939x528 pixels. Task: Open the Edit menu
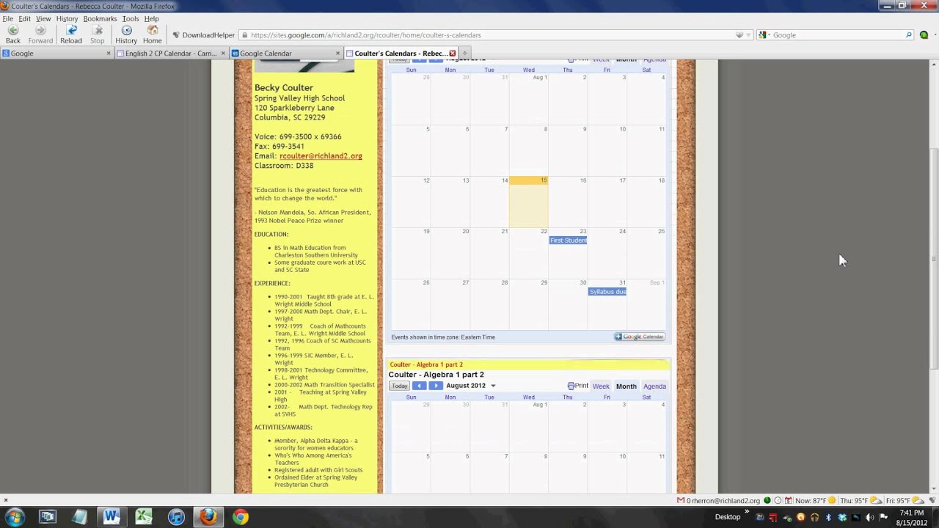point(24,18)
